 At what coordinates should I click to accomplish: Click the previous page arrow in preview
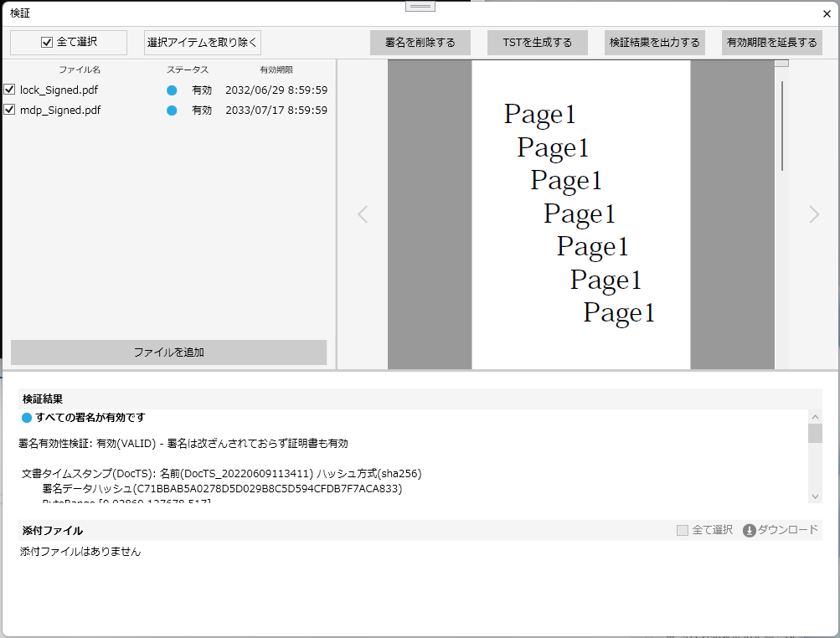coord(363,214)
